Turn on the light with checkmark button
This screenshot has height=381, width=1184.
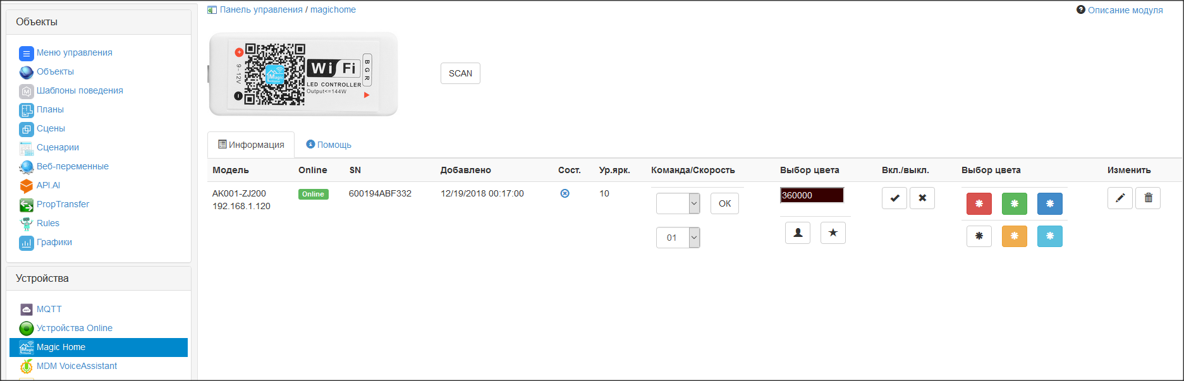click(x=894, y=198)
